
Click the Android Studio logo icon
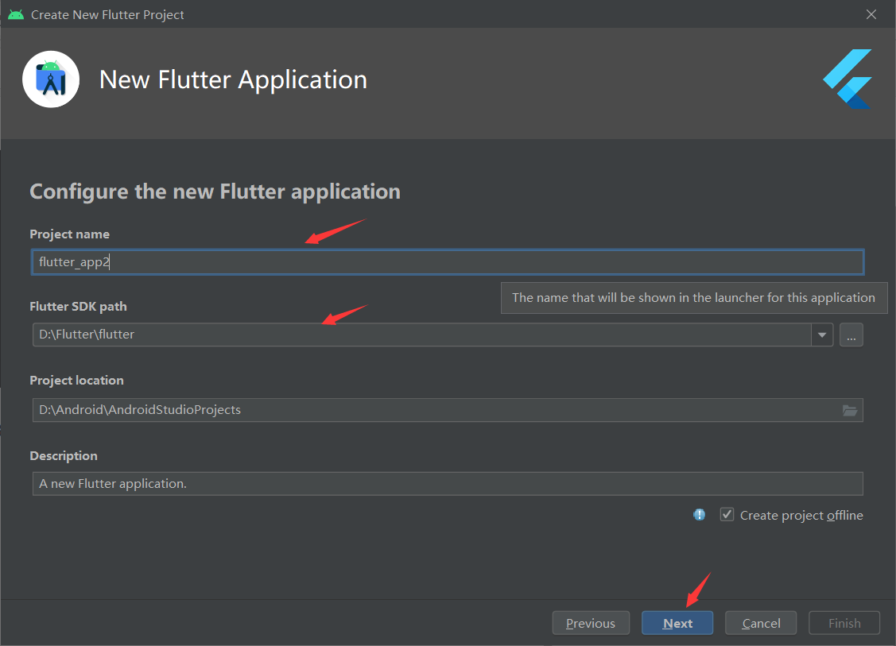51,79
